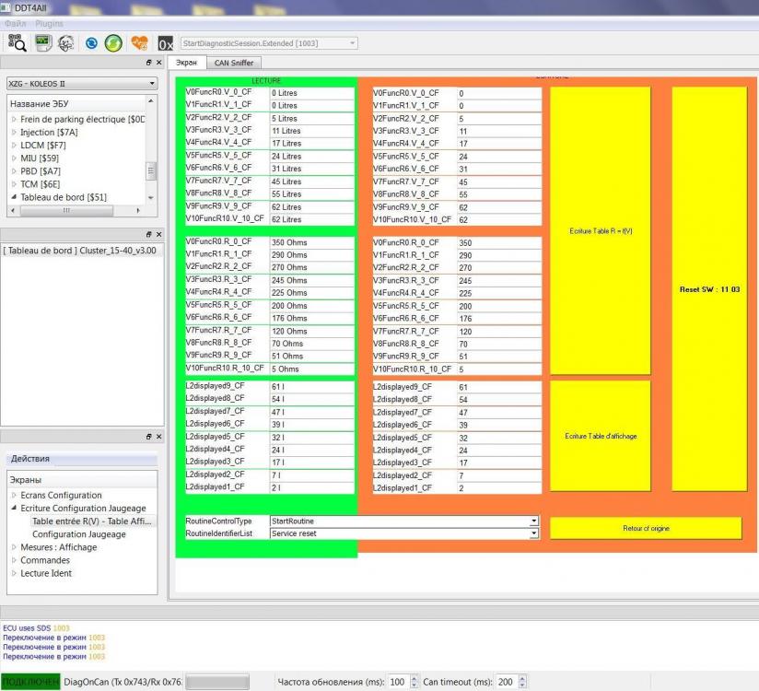This screenshot has height=691, width=759.
Task: Switch to the CAN Sniffer tab
Action: tap(234, 63)
